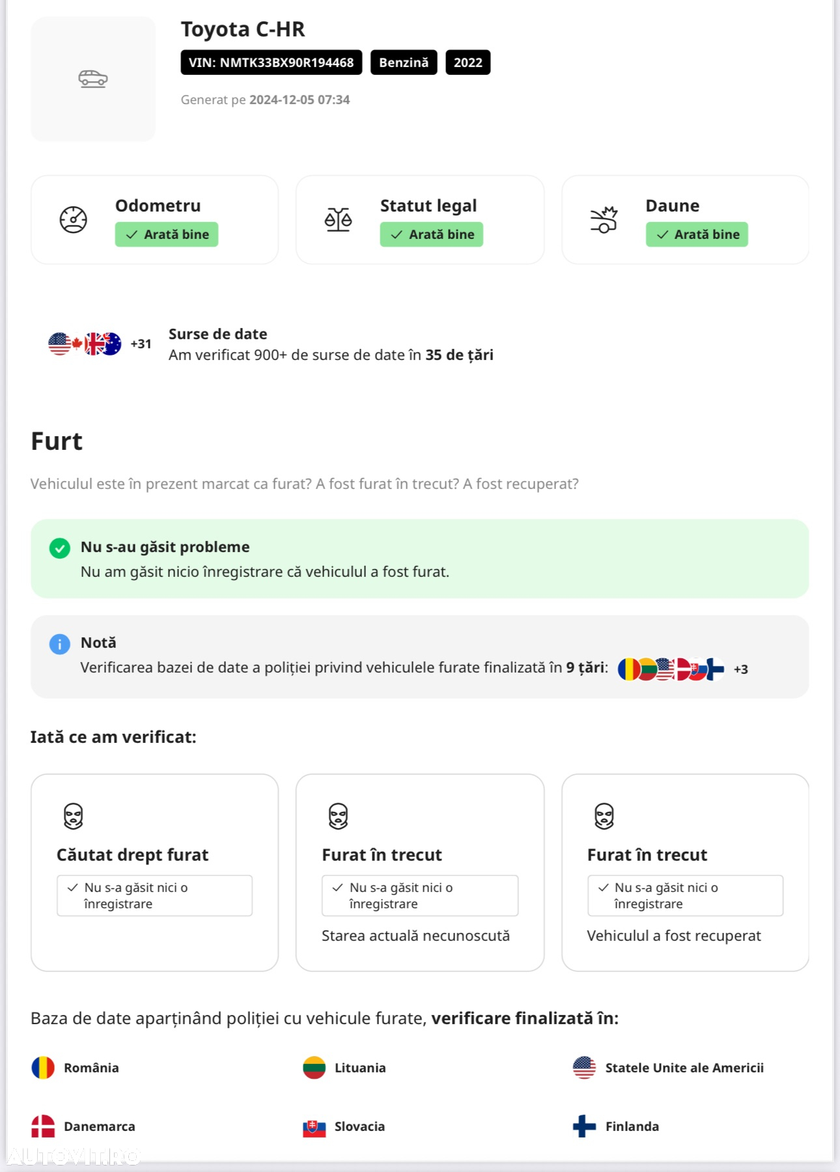This screenshot has height=1172, width=840.
Task: Click Arată bine badge under Statut legal
Action: point(432,234)
